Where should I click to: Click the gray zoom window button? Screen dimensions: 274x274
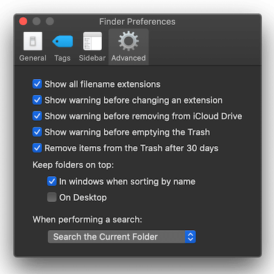(x=50, y=22)
